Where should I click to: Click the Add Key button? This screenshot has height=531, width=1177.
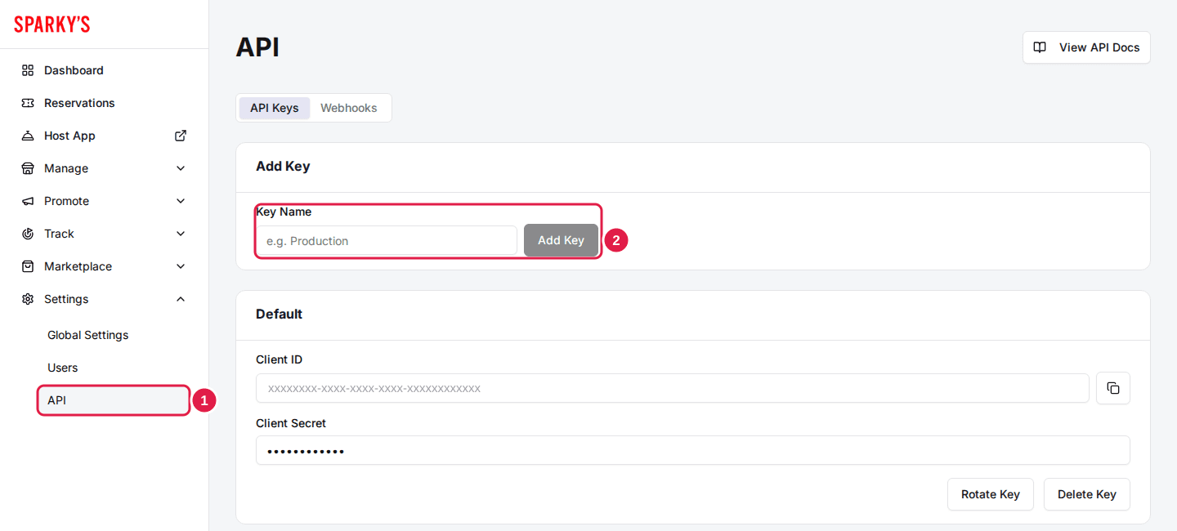(561, 240)
